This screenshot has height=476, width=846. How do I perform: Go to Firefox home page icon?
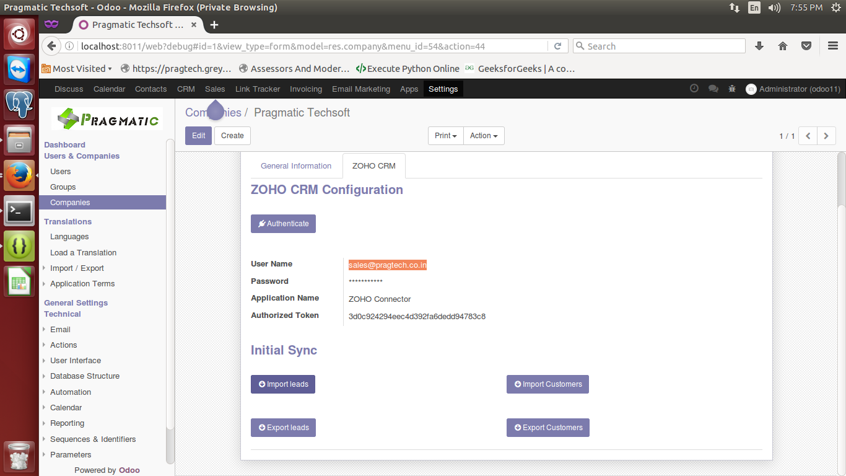pyautogui.click(x=783, y=46)
